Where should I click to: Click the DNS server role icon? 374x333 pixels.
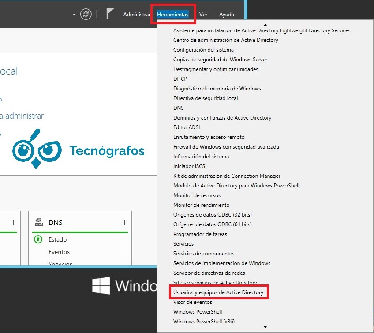(x=38, y=223)
